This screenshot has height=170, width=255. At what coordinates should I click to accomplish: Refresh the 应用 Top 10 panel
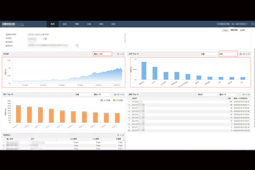click(x=243, y=54)
